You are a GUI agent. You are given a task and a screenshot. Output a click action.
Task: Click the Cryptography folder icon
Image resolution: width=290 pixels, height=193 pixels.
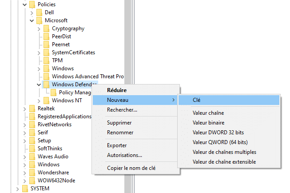46,28
